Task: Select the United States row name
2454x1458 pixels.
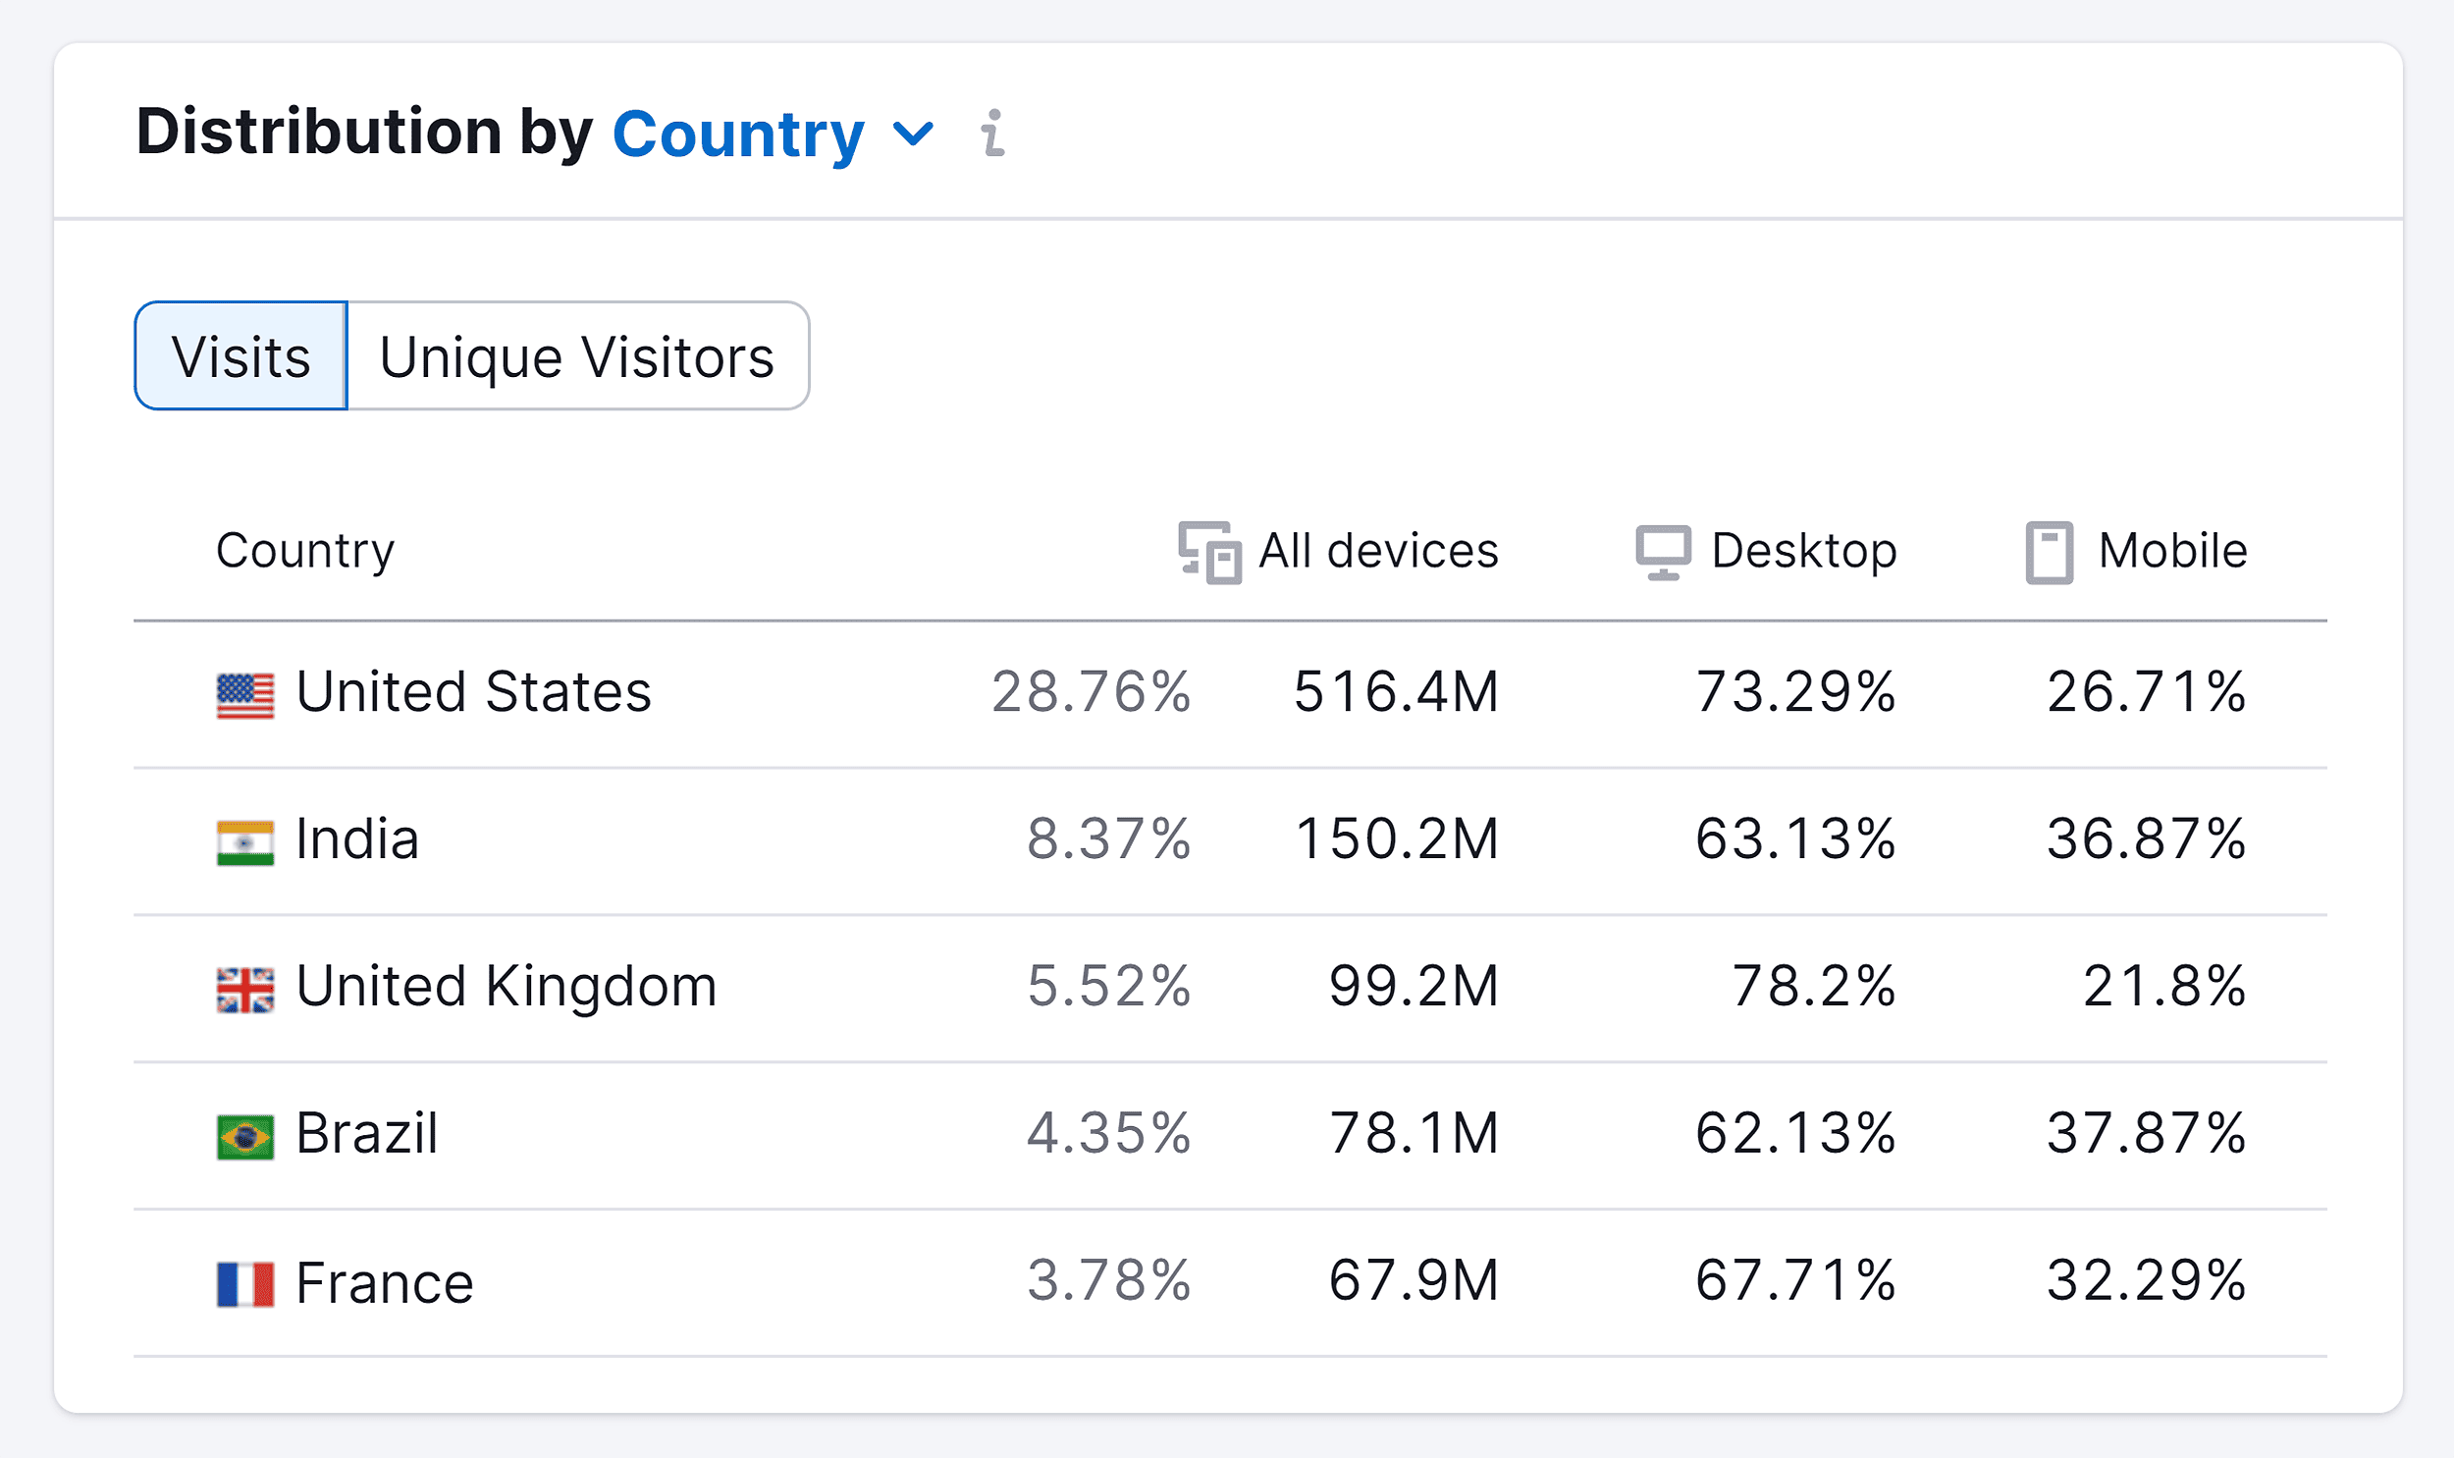Action: click(473, 691)
